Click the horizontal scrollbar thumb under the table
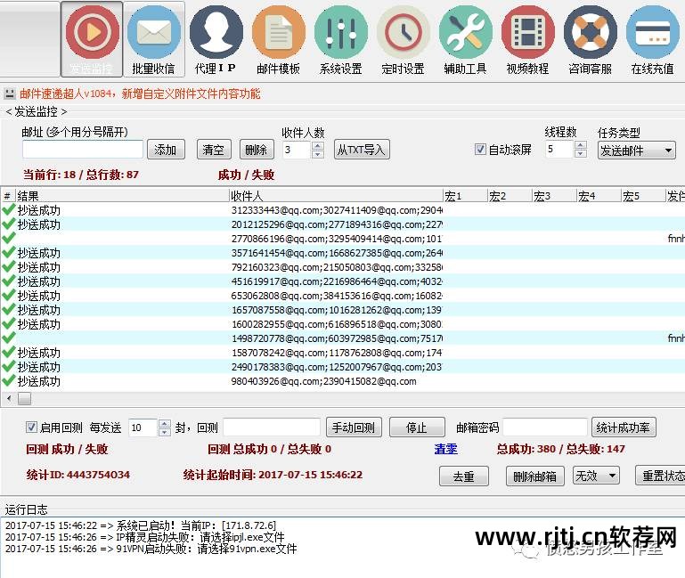685x578 pixels. coord(24,398)
